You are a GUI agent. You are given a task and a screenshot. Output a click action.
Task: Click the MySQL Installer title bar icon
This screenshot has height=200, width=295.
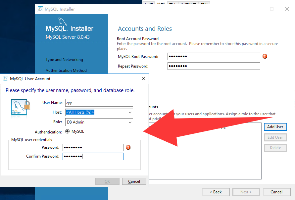40,9
